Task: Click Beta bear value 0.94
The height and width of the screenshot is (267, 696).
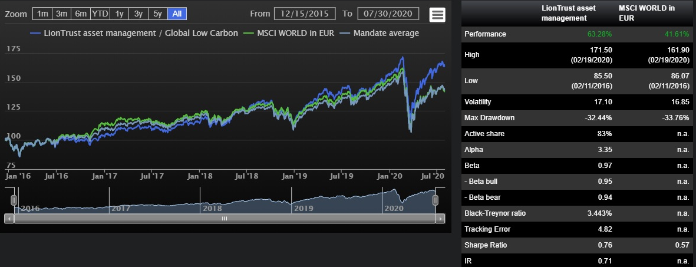Action: [606, 197]
